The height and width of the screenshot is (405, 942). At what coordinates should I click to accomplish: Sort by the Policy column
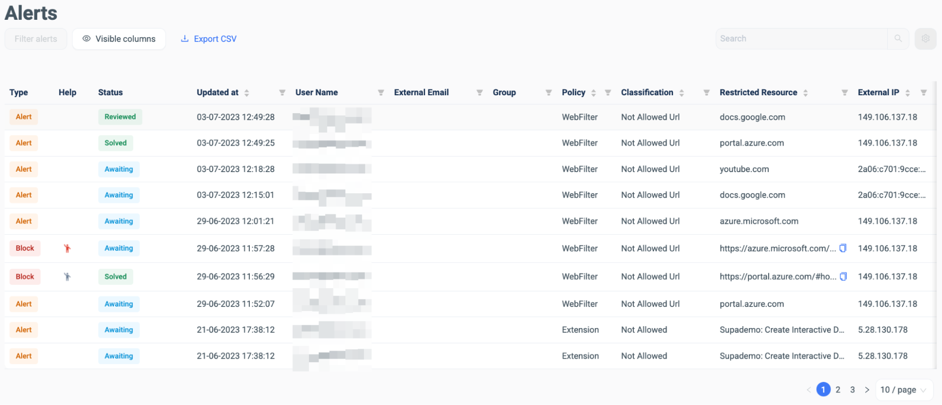point(594,93)
